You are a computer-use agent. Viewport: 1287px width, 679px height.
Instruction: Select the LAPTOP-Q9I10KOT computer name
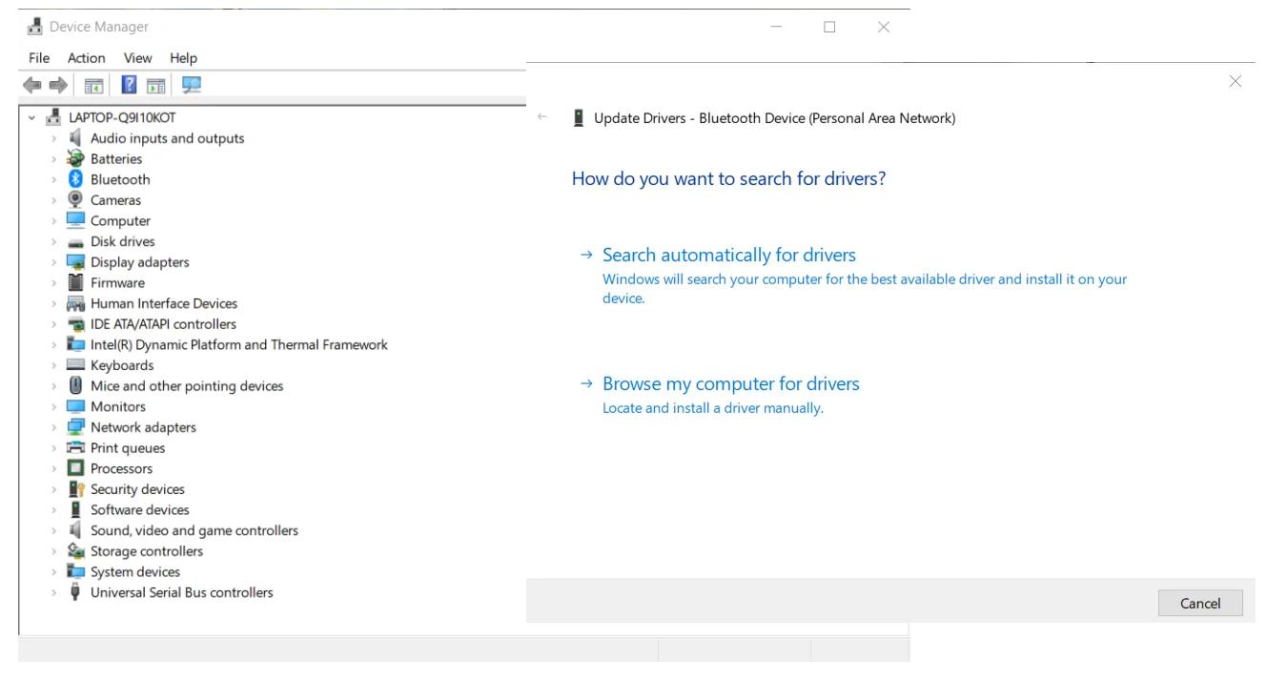pyautogui.click(x=122, y=118)
